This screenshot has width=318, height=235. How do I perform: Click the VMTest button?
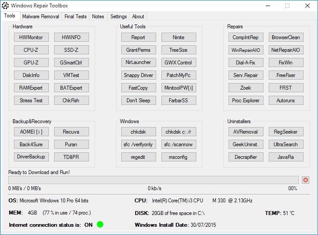point(72,75)
